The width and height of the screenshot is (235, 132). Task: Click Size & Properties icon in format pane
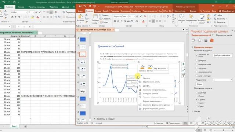(206, 40)
